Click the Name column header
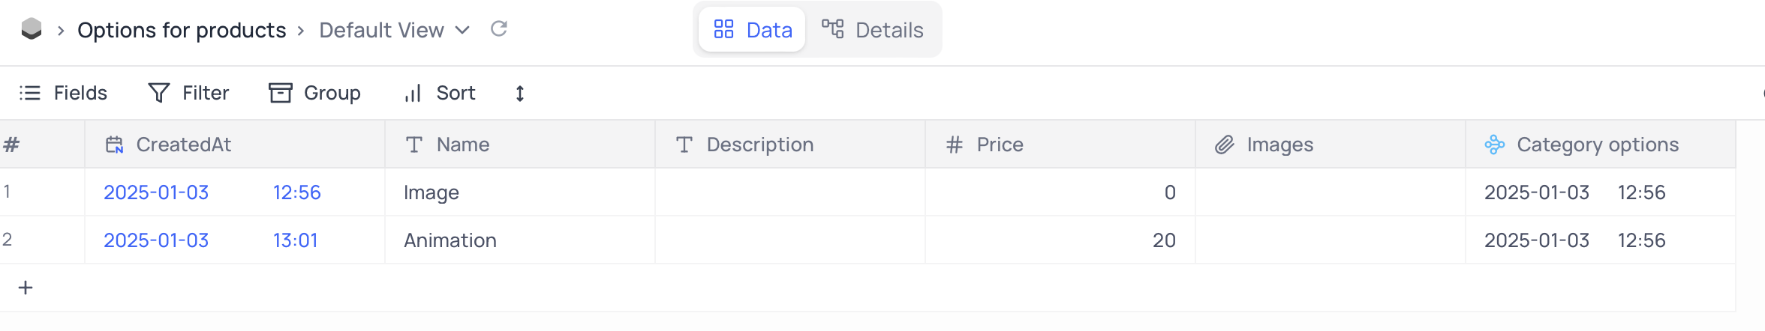1765x331 pixels. 462,145
